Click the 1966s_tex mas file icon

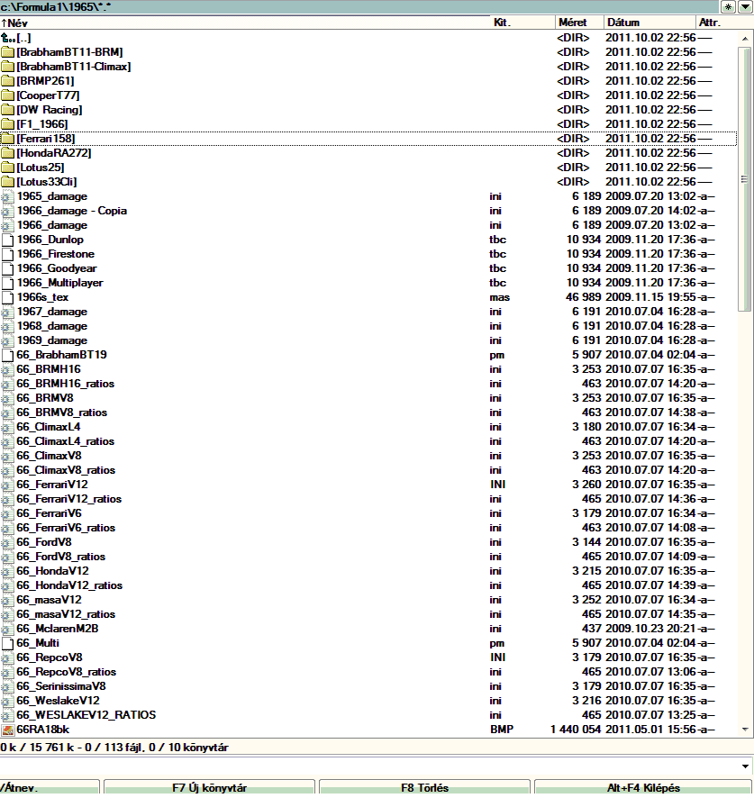click(x=7, y=297)
